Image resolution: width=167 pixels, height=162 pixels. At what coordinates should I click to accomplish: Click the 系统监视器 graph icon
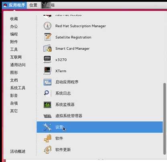(x=47, y=105)
